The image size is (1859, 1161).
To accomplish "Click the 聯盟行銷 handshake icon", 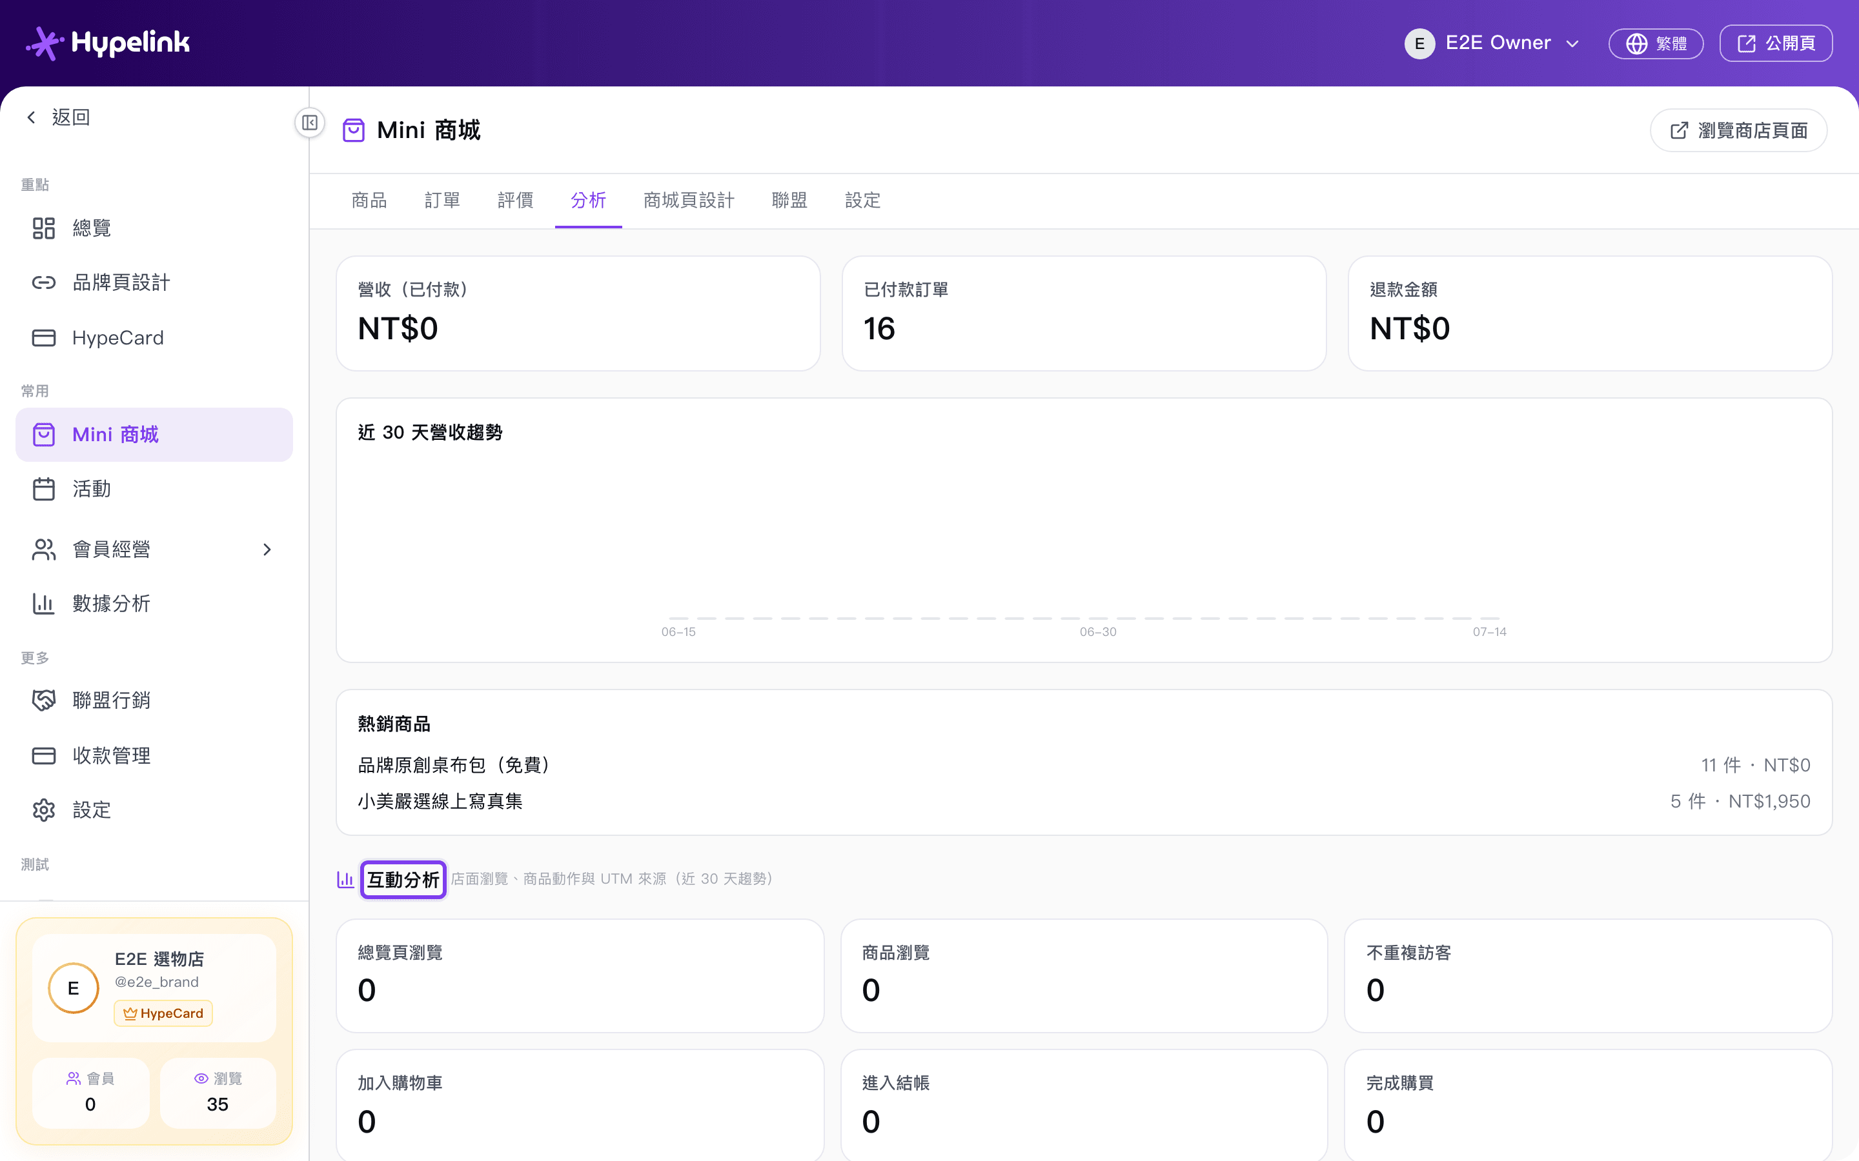I will click(x=44, y=700).
